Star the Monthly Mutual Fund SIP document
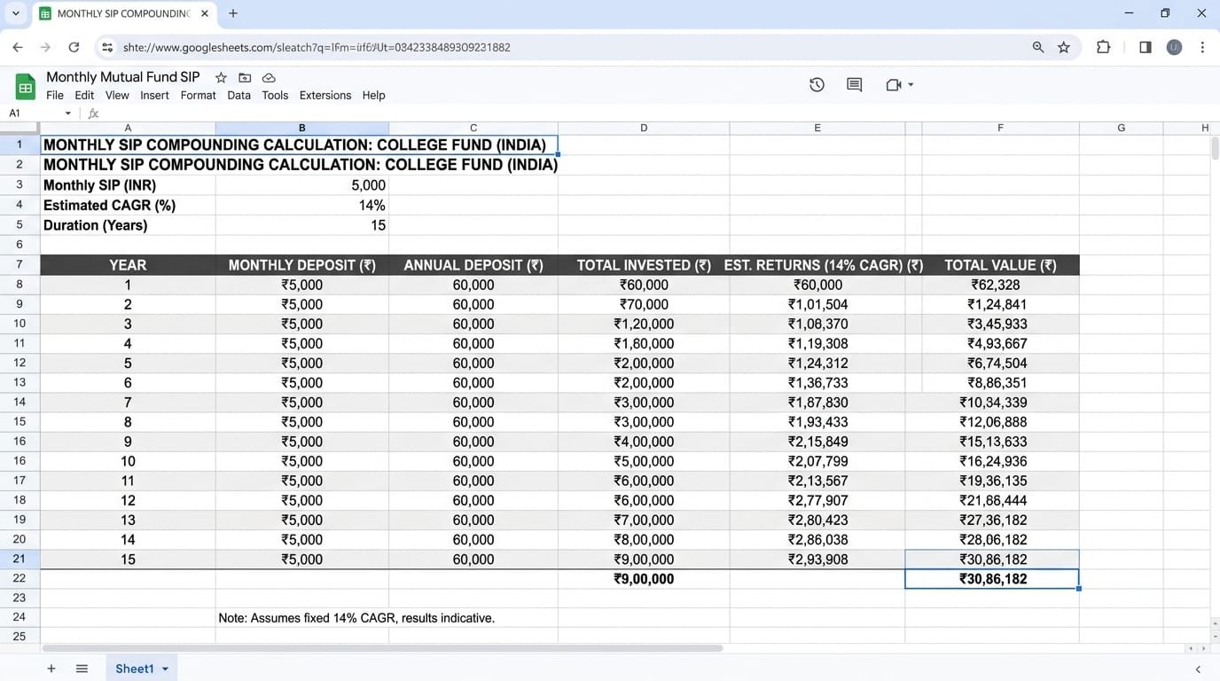 click(221, 77)
